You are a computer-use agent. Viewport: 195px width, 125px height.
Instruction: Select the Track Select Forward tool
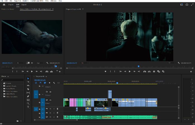point(28,82)
